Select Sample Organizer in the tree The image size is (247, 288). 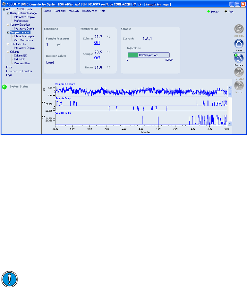click(20, 25)
